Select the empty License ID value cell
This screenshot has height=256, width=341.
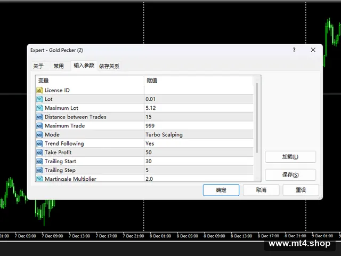[x=199, y=90]
